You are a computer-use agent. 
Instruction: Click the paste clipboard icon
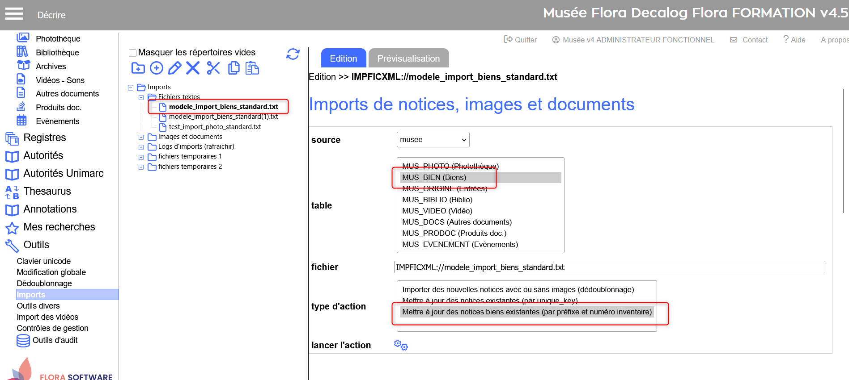(x=252, y=68)
